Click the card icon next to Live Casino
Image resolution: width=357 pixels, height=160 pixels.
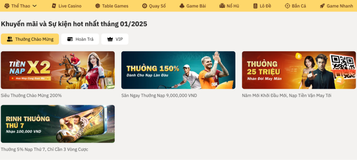(54, 6)
